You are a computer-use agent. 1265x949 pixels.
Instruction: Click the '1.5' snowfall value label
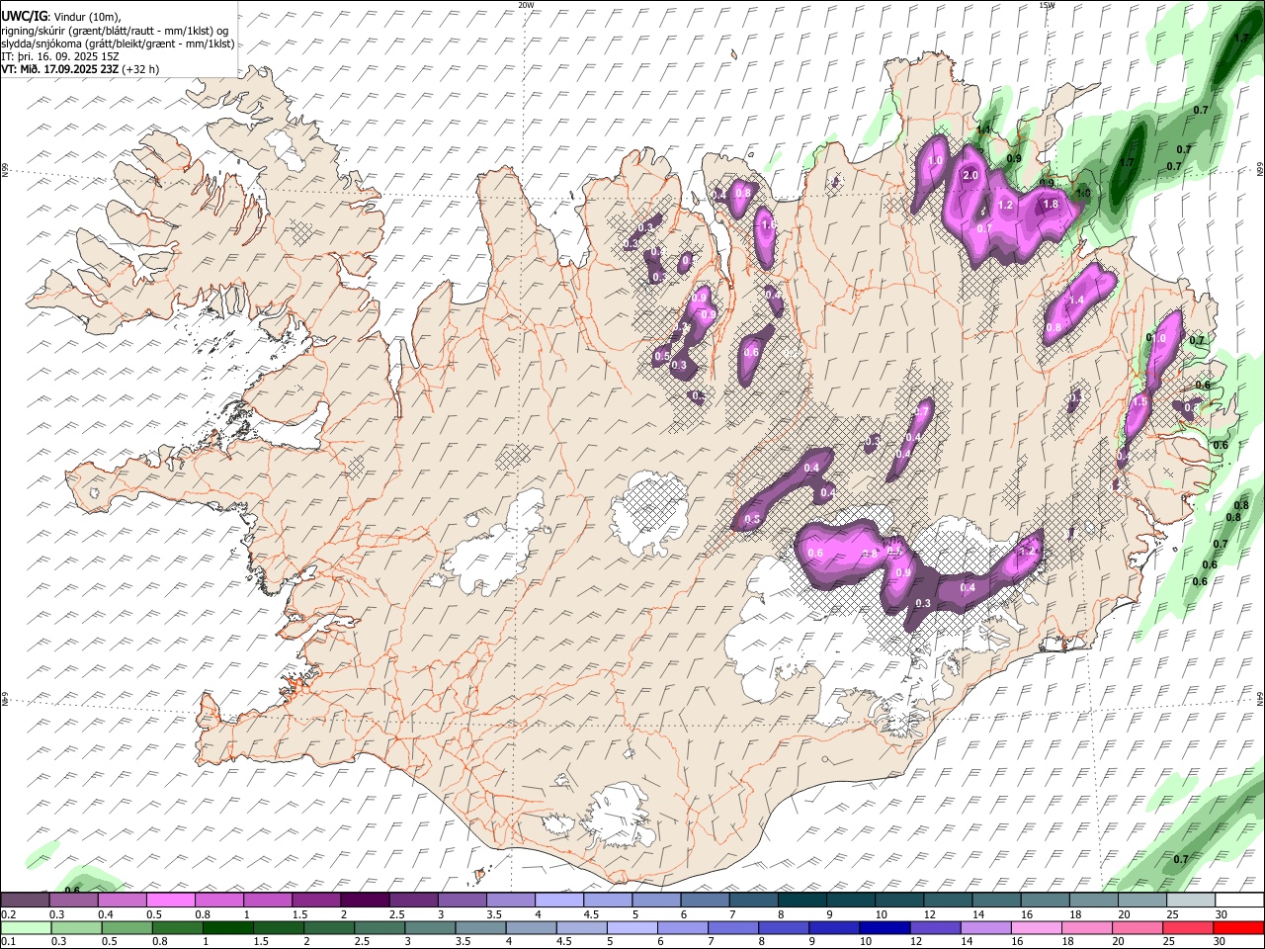(1139, 401)
